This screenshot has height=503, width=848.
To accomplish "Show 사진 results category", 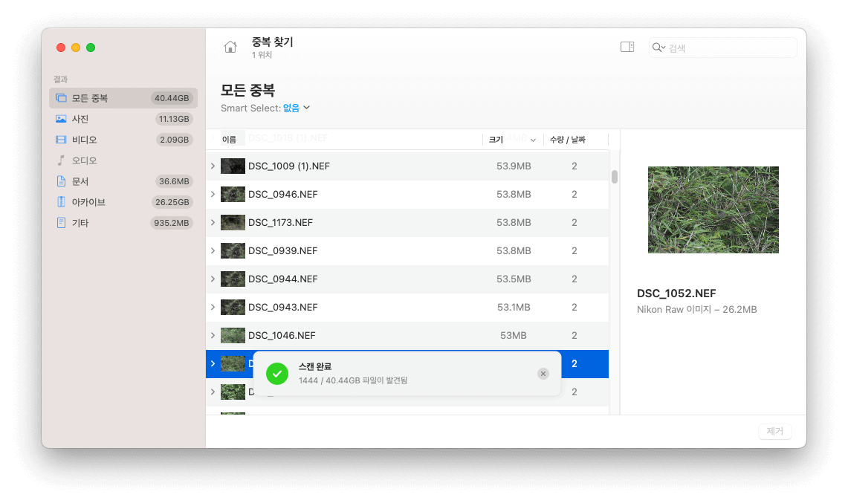I will 123,119.
